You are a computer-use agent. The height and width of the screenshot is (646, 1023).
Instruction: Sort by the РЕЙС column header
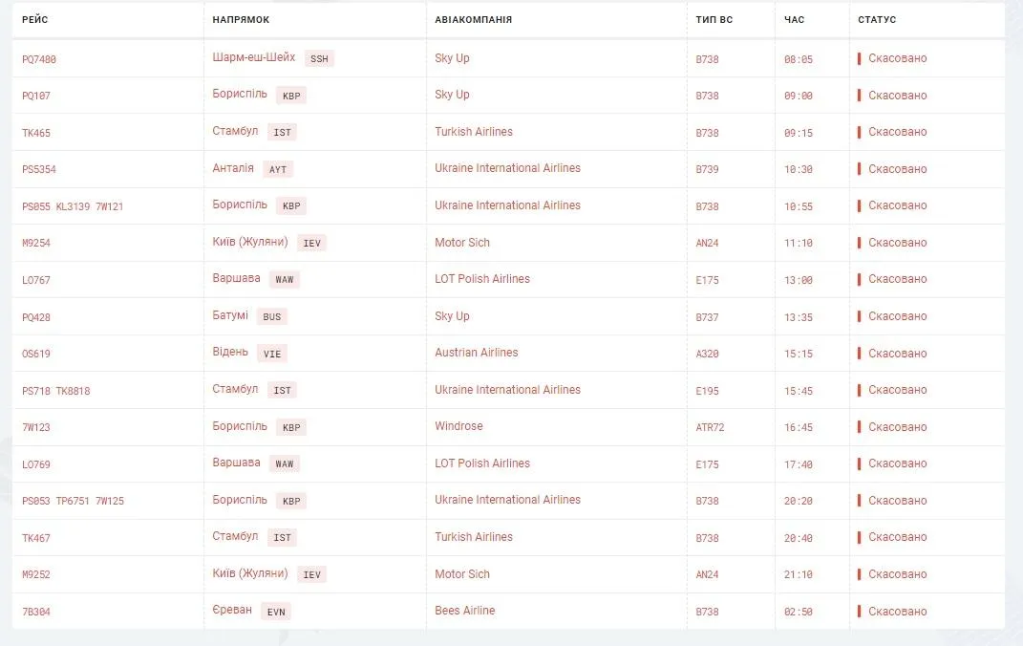pos(35,20)
